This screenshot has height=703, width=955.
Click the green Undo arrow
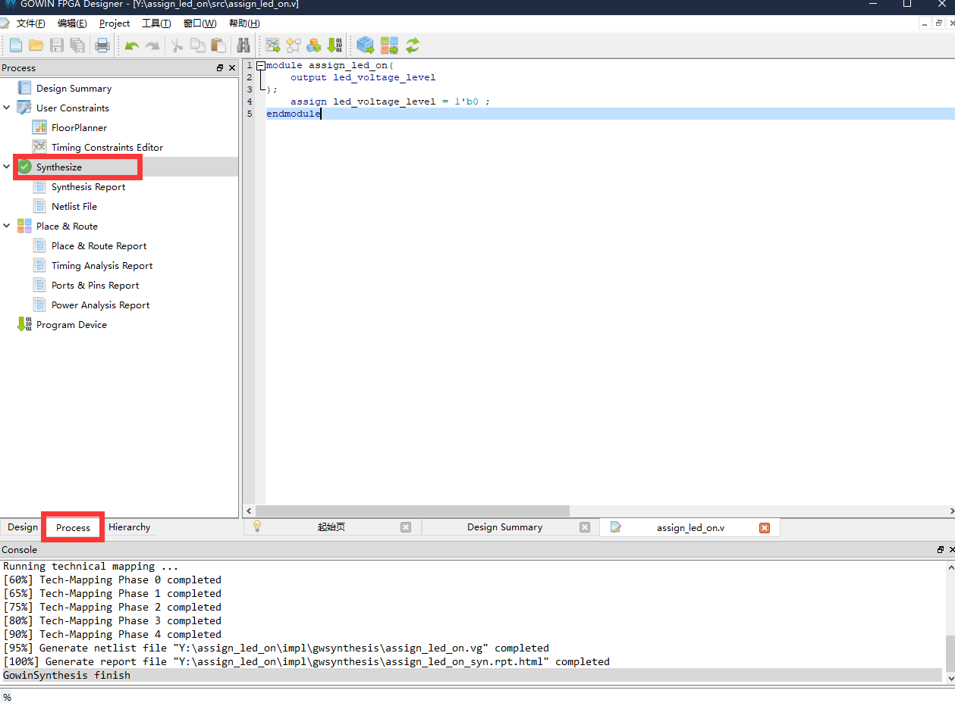(132, 45)
